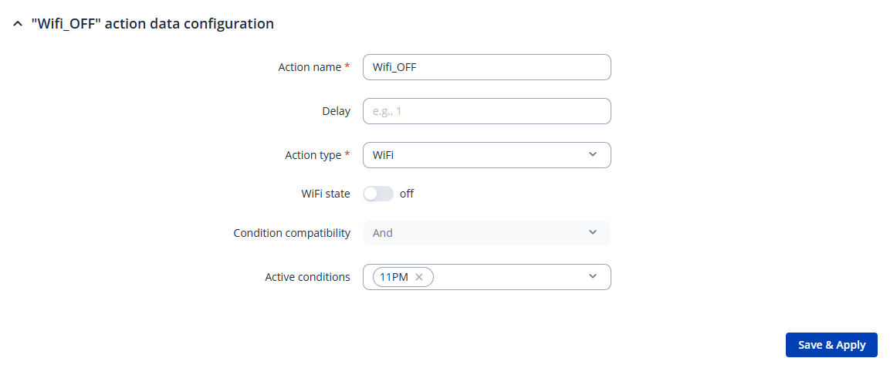Click the Condition compatibility label
This screenshot has height=375, width=890.
[x=292, y=233]
